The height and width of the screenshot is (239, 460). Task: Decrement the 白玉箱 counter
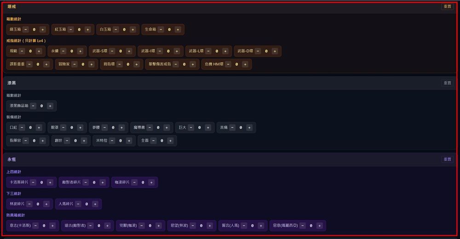(x=116, y=29)
